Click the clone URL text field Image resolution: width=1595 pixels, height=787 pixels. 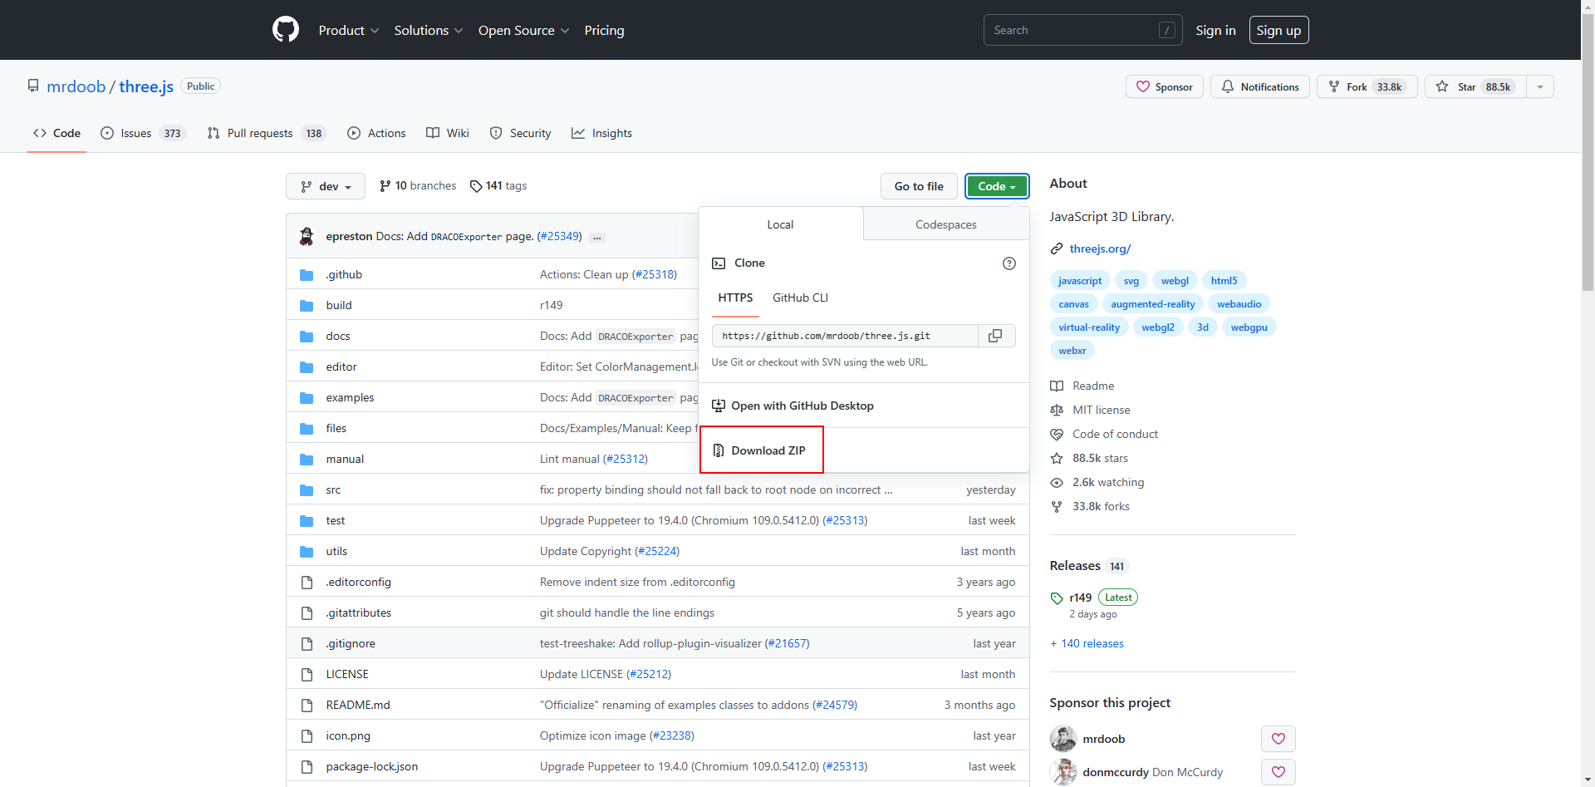845,336
